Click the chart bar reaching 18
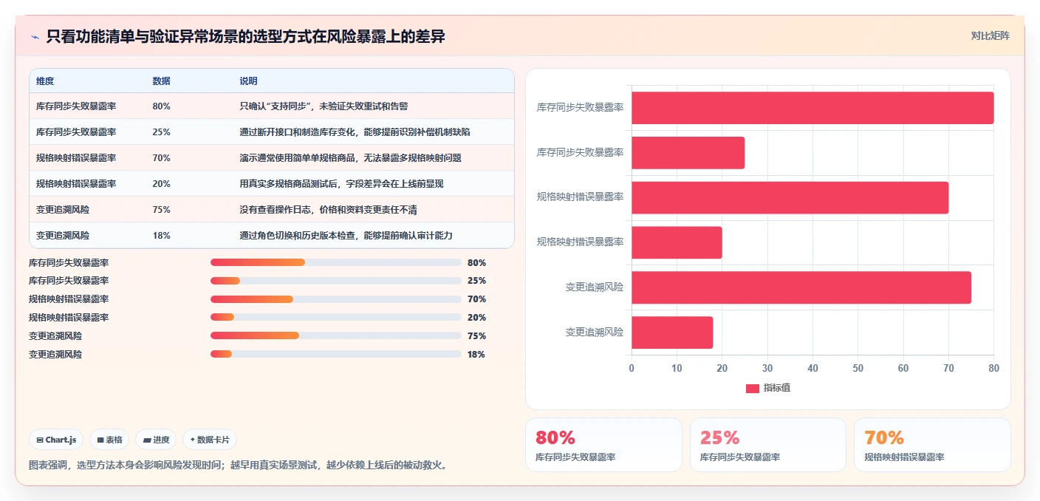 672,333
